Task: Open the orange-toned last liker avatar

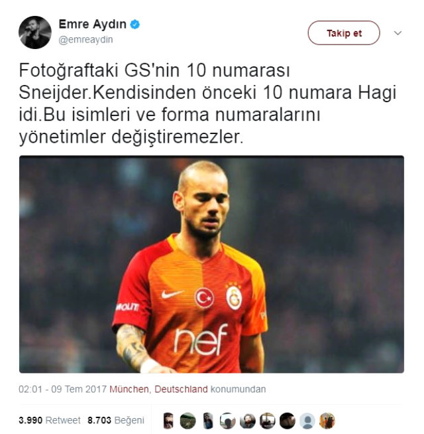Action: 327,421
